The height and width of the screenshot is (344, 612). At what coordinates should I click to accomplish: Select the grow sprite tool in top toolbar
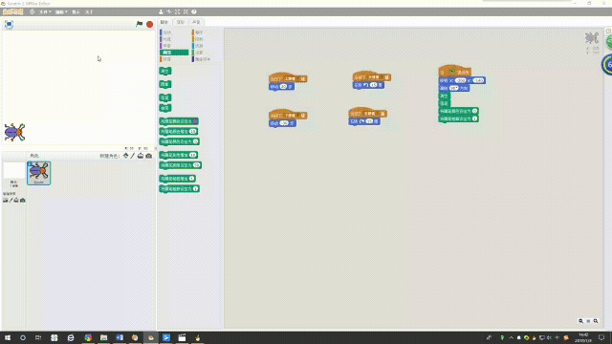(177, 11)
